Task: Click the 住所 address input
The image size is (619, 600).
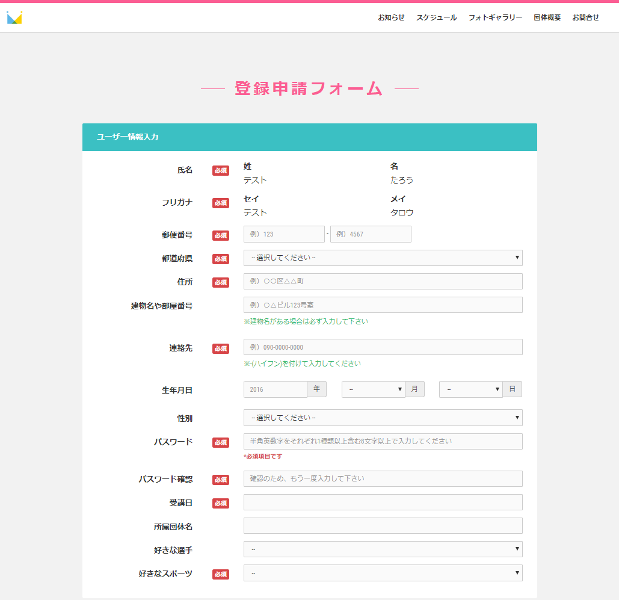Action: pyautogui.click(x=383, y=281)
